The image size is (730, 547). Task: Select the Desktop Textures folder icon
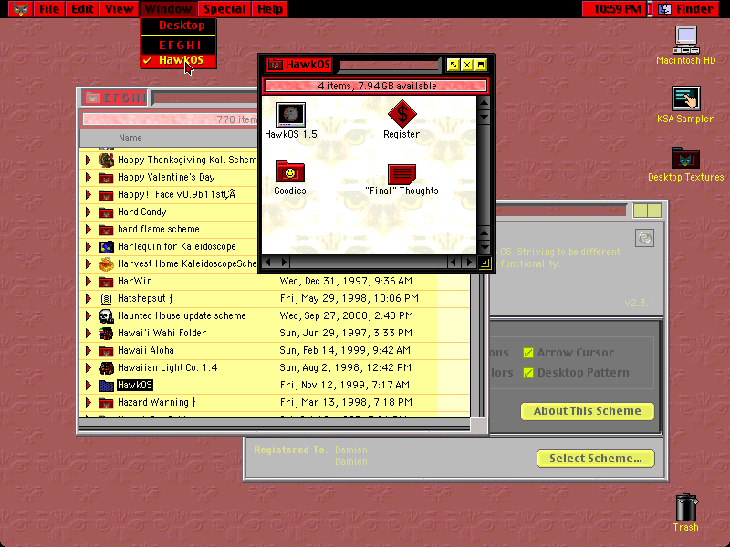click(x=685, y=158)
